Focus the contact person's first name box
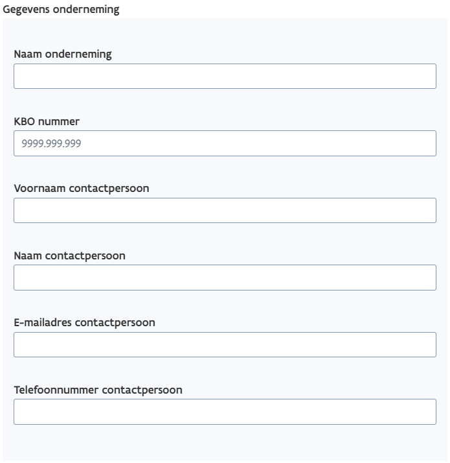Viewport: 450px width, 463px height. pyautogui.click(x=225, y=210)
